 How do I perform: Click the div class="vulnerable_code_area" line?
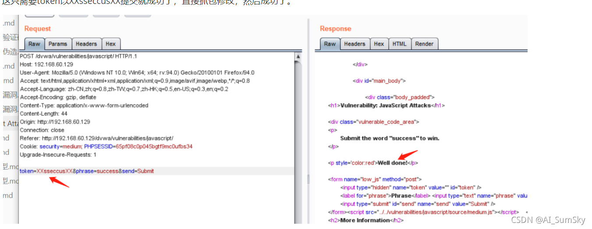coord(374,122)
